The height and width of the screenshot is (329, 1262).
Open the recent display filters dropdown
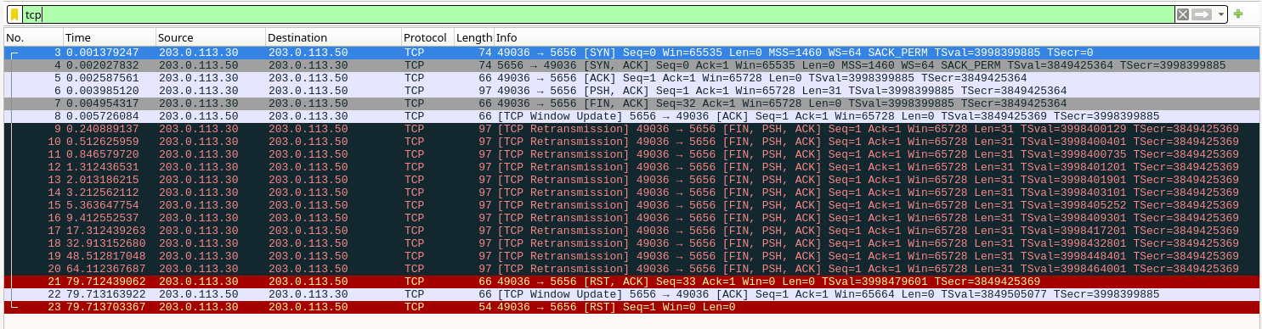(1221, 14)
